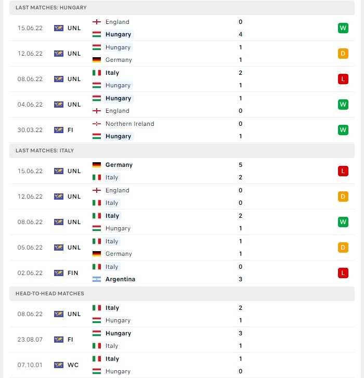Screen dimensions: 364x378
Task: Click the orange D badge for Hungary vs Germany
Action: [x=343, y=54]
